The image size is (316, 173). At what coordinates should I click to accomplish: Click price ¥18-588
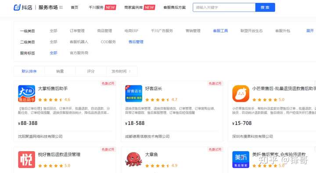coord(135,123)
